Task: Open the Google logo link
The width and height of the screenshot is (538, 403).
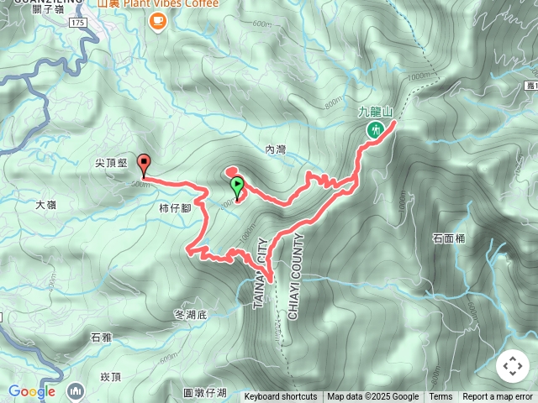Action: point(32,391)
